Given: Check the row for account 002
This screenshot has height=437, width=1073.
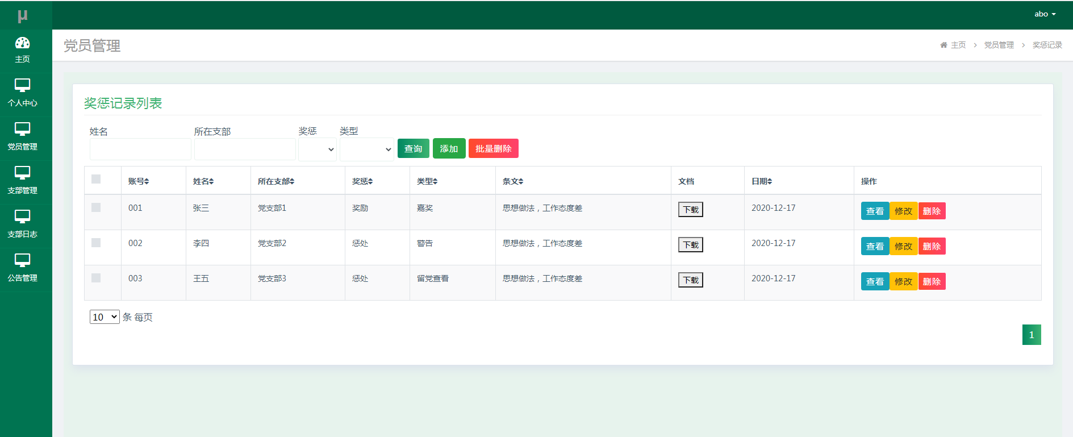Looking at the screenshot, I should click(x=96, y=243).
